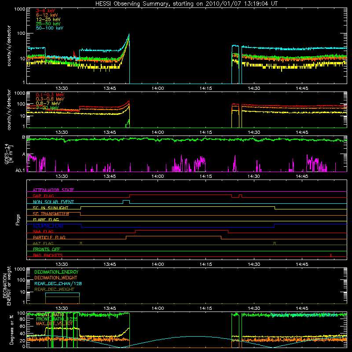This screenshot has height=352, width=352.
Task: Click the green 7-20 MeV legend label
Action: point(48,108)
